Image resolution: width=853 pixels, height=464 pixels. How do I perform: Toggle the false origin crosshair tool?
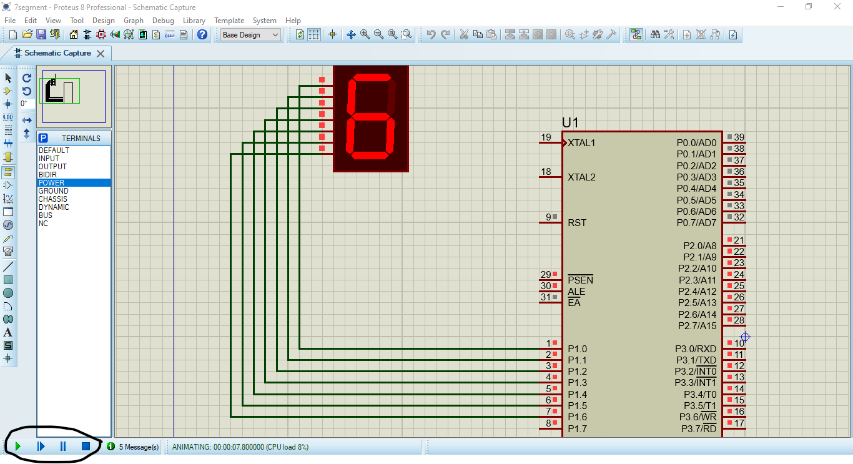tap(333, 34)
